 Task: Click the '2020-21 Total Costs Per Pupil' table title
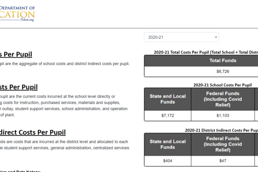tap(206, 52)
